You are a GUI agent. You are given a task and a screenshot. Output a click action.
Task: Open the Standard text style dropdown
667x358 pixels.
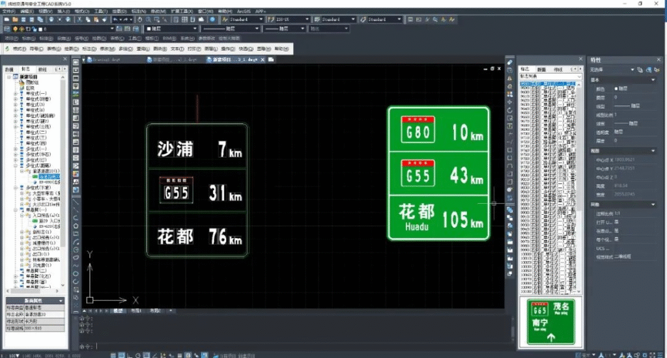[x=261, y=20]
